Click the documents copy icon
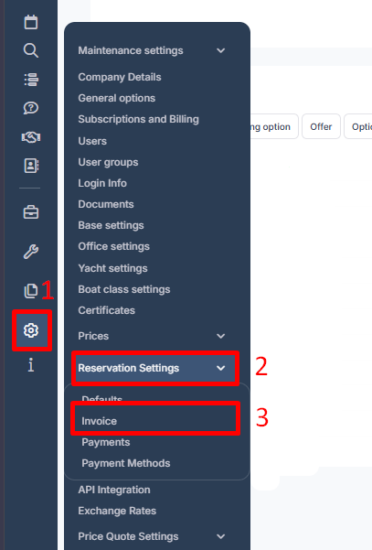This screenshot has height=550, width=372. click(x=31, y=291)
